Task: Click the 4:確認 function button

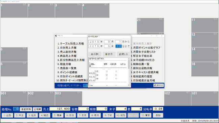Action: tap(44, 115)
